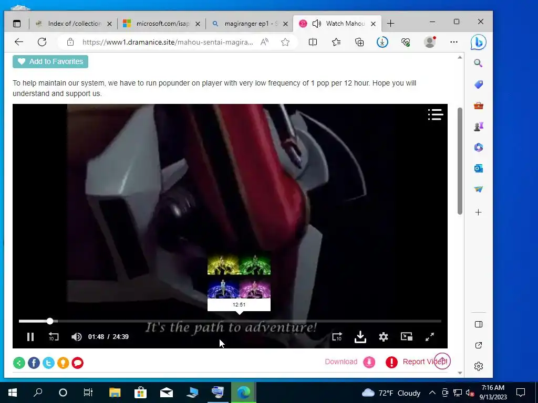This screenshot has height=403, width=538.
Task: Open the red comment bubble icon
Action: tap(78, 363)
